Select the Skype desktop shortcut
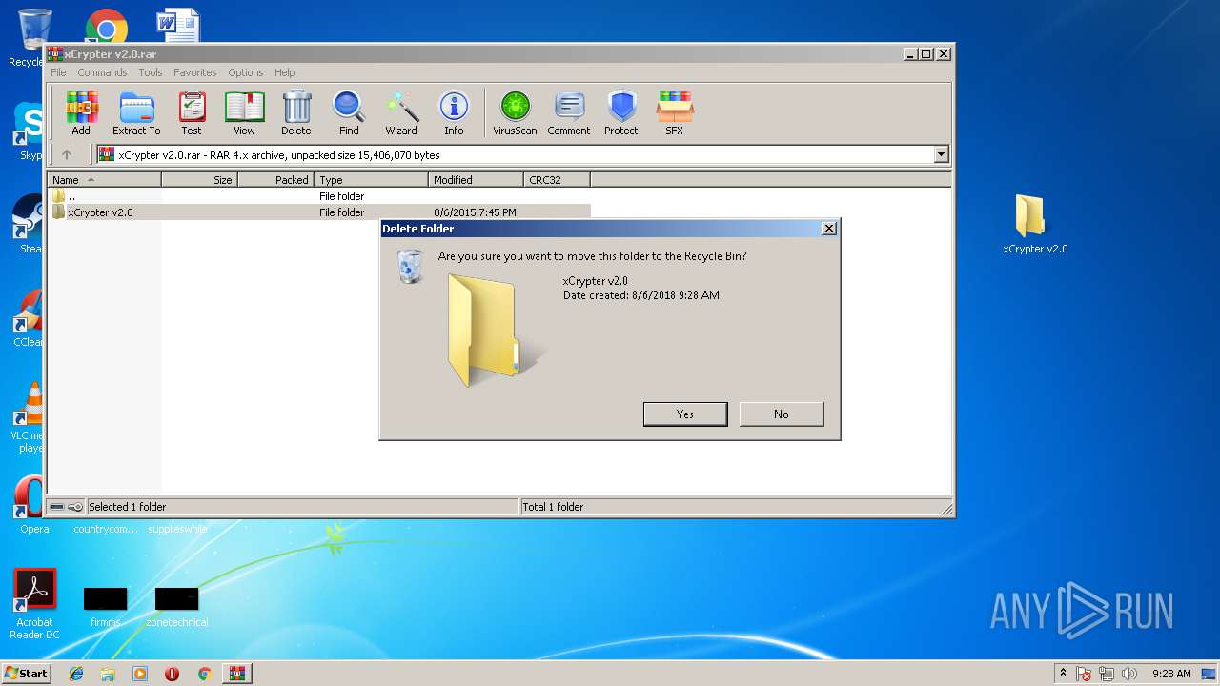 pos(30,131)
